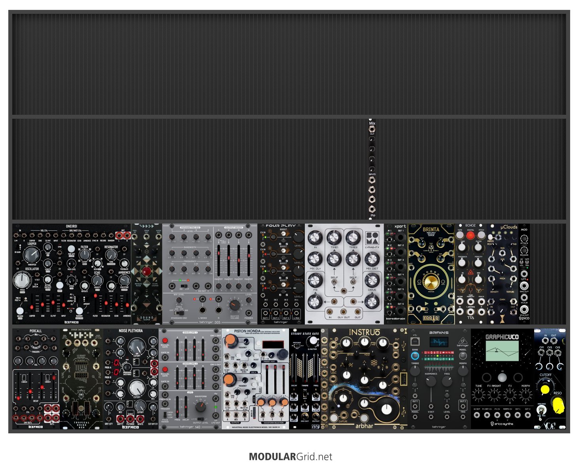Click the filter CUTOFF knob on Oneiroi

(85, 255)
